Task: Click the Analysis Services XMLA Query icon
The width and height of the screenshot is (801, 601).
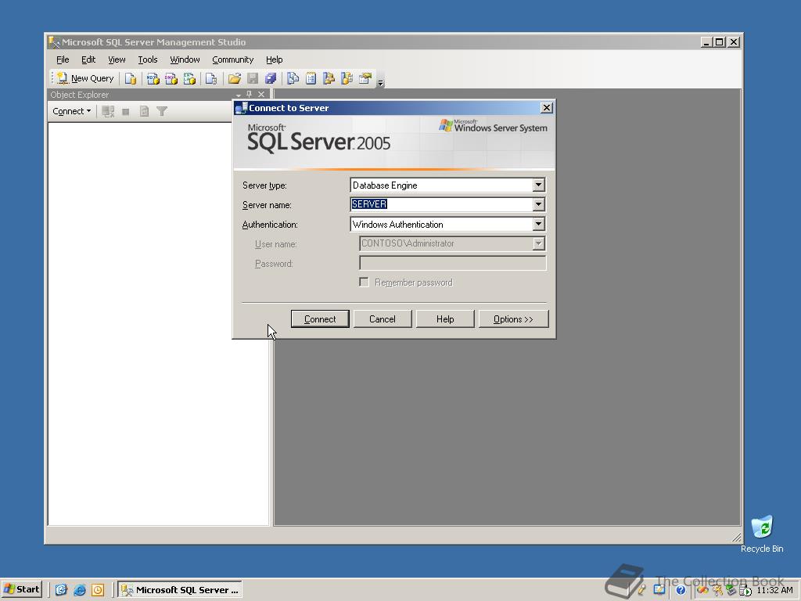Action: coord(189,78)
